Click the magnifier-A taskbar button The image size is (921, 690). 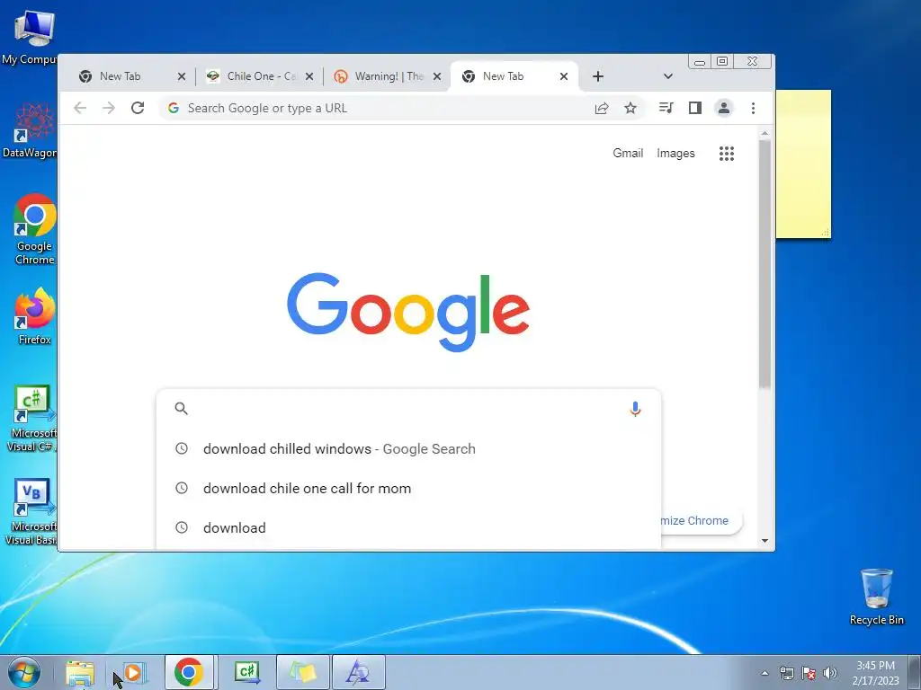[359, 672]
